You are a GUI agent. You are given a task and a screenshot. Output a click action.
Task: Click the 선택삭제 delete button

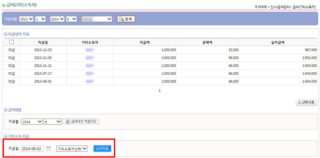click(x=306, y=102)
